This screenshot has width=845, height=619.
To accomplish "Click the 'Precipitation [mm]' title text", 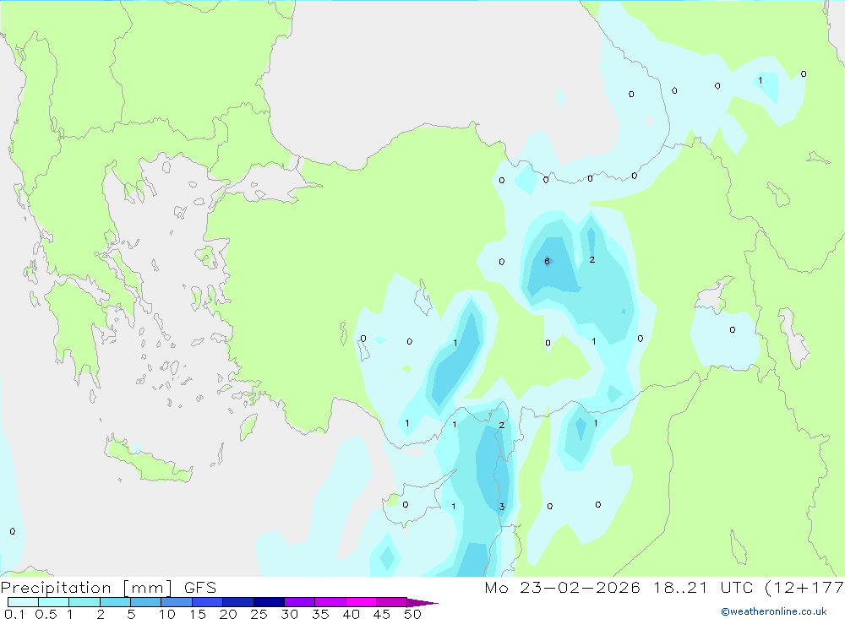I will pyautogui.click(x=87, y=588).
